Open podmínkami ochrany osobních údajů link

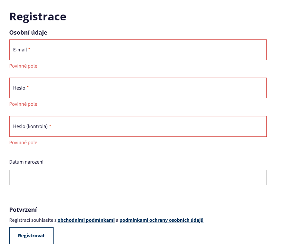tap(161, 220)
